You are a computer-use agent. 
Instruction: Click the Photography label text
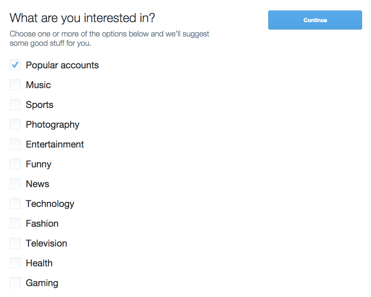pyautogui.click(x=52, y=124)
